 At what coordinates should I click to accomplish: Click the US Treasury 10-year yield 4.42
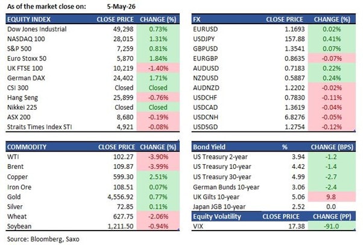click(298, 167)
